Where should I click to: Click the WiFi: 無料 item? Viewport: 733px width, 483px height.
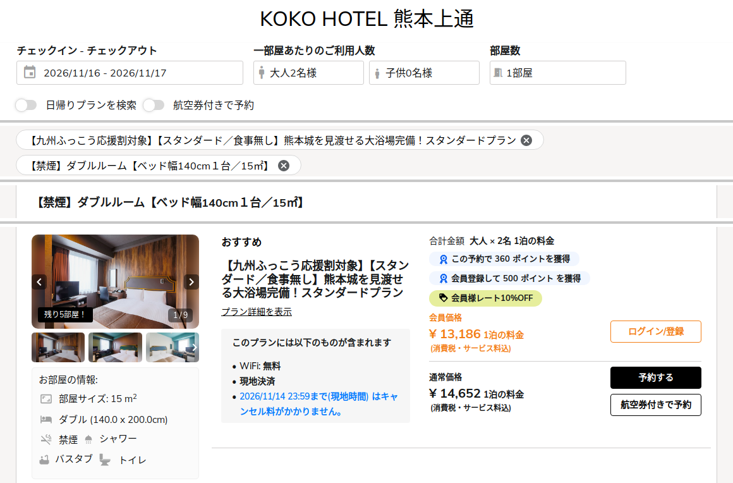pyautogui.click(x=260, y=366)
